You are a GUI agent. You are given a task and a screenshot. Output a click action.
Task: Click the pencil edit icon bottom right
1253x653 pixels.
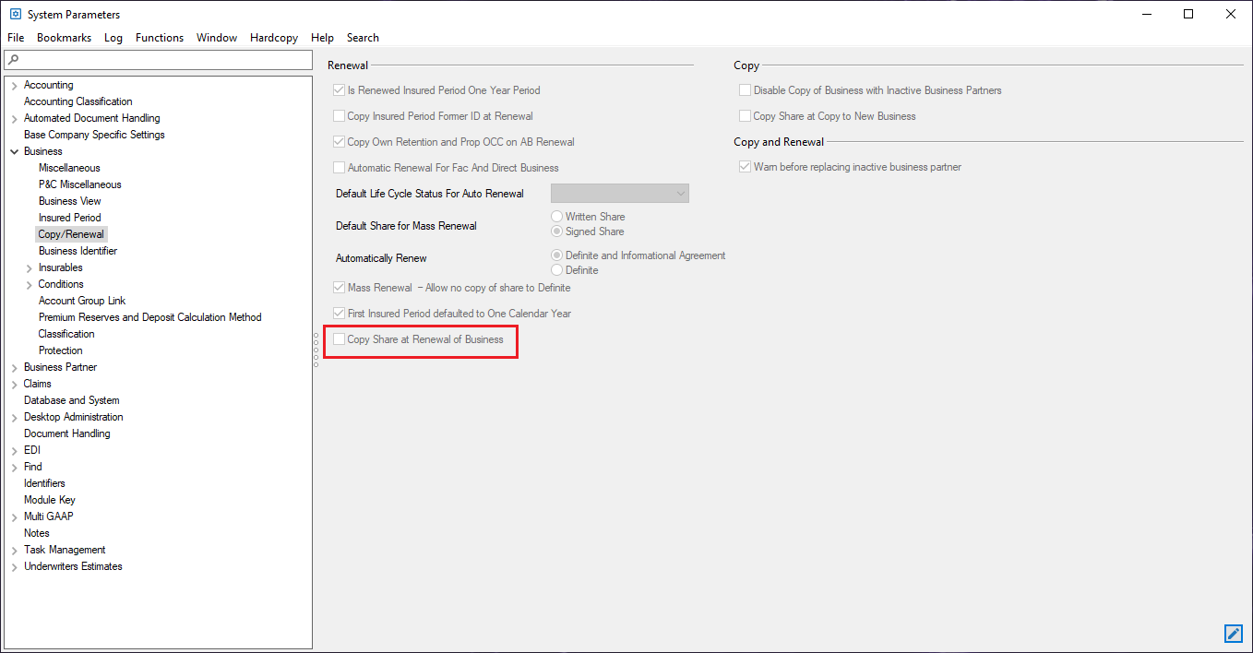point(1233,633)
